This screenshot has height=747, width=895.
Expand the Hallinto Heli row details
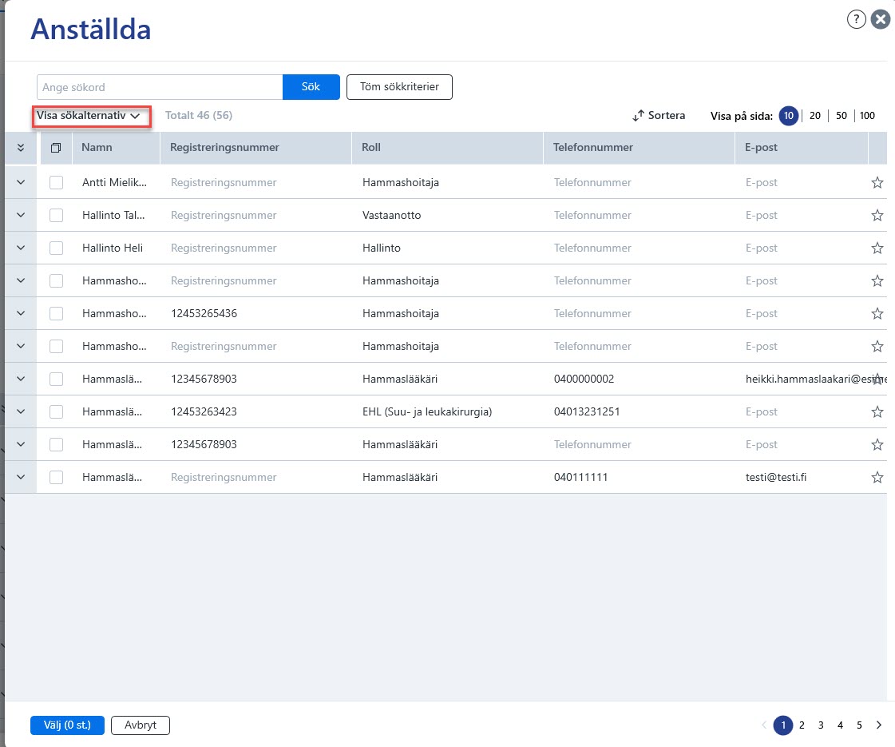21,248
